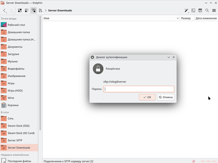Open Игры (HDD) folder
Screen dimensions: 218x163
click(x=19, y=91)
